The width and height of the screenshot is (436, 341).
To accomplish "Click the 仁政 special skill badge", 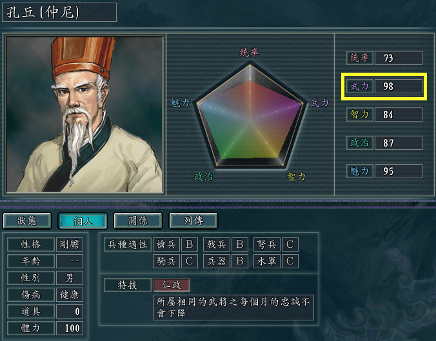I will point(172,285).
